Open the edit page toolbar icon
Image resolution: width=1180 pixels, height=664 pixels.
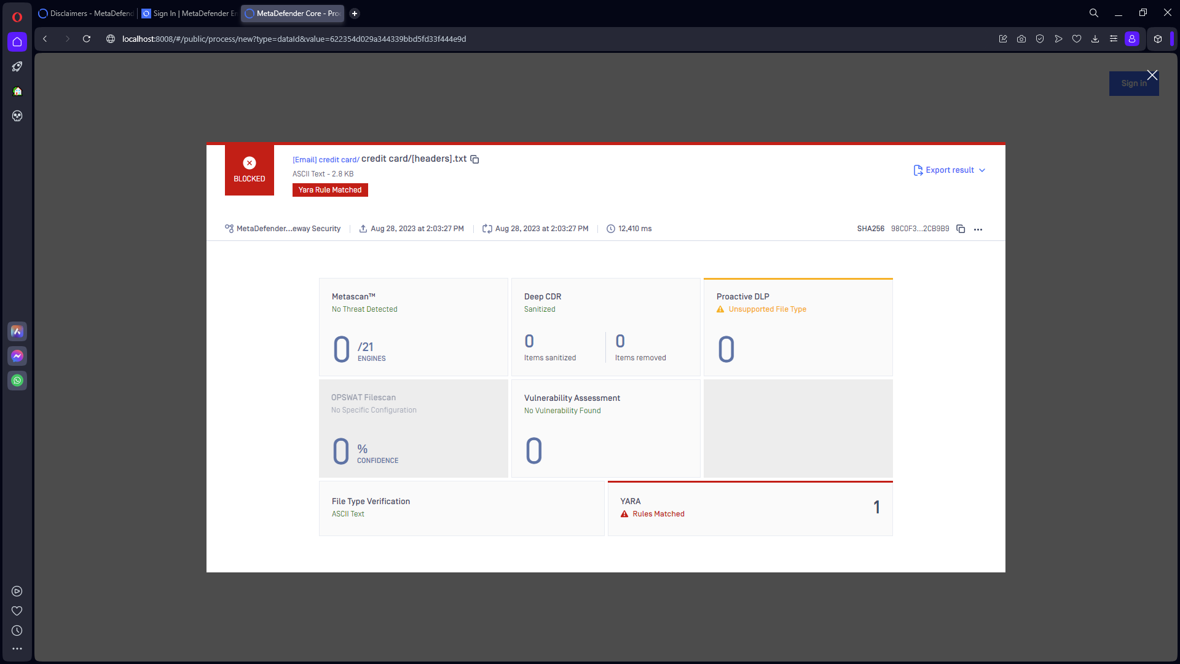pyautogui.click(x=1003, y=39)
